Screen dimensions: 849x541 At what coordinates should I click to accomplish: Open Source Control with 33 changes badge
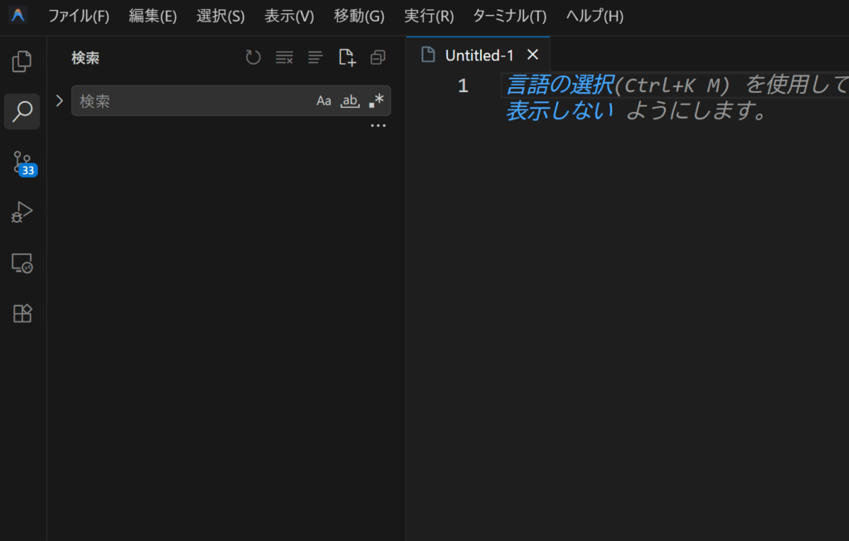point(23,163)
